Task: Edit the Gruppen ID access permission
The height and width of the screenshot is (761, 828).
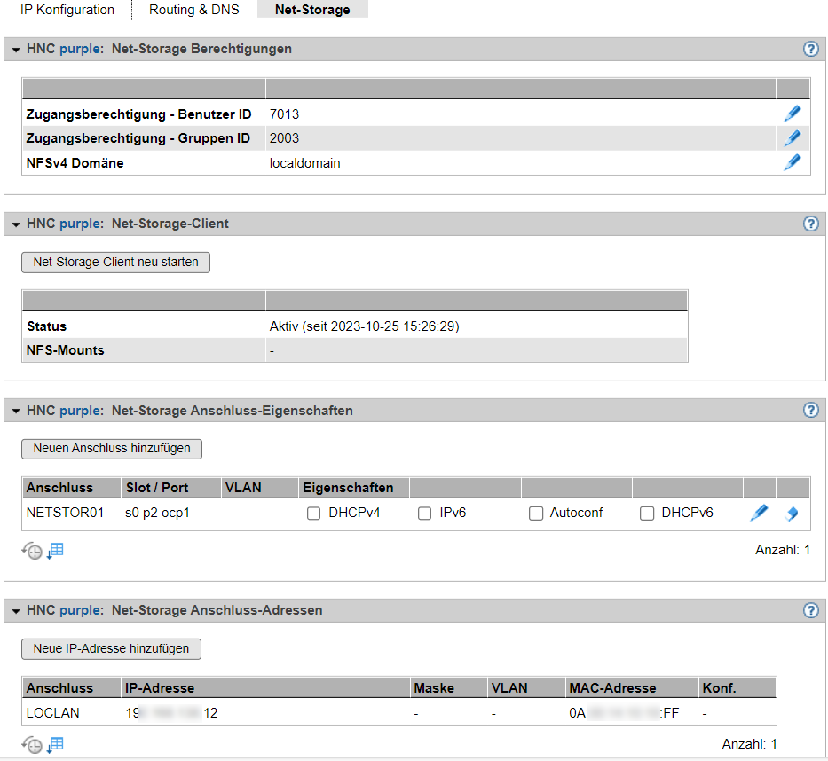Action: [x=792, y=138]
